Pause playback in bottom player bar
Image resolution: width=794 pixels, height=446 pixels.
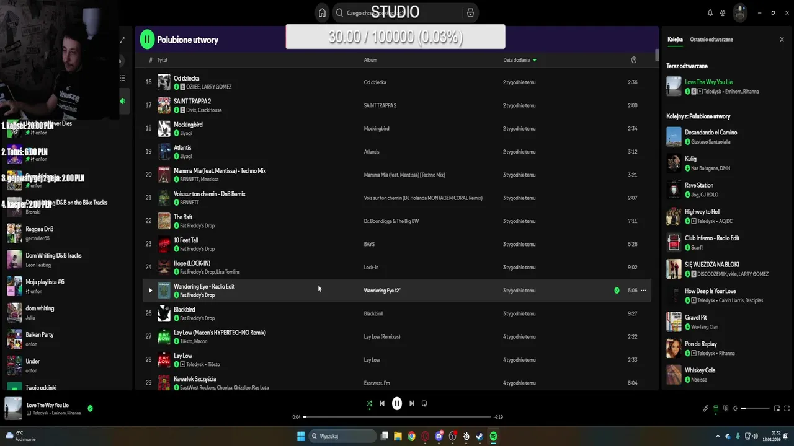tap(397, 403)
